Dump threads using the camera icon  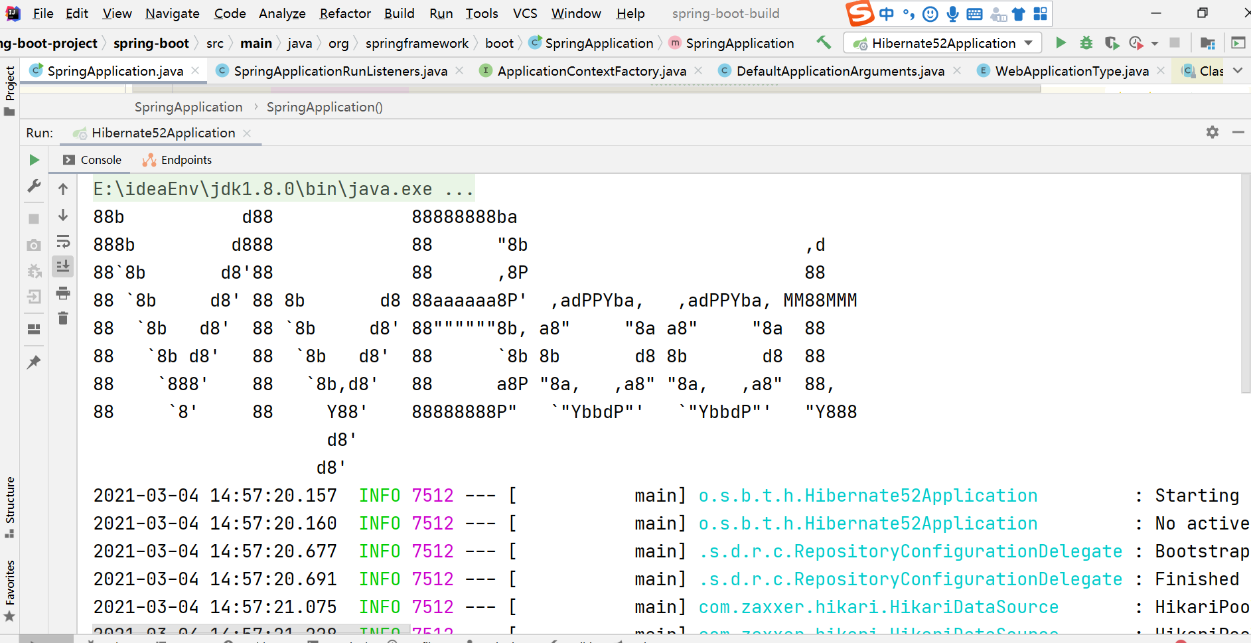tap(34, 246)
